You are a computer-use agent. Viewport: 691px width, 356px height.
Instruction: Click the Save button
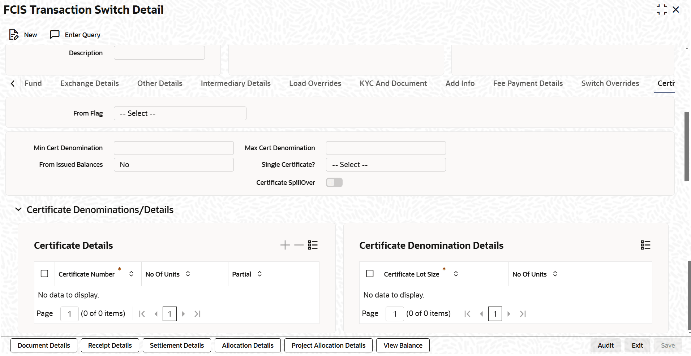point(668,346)
